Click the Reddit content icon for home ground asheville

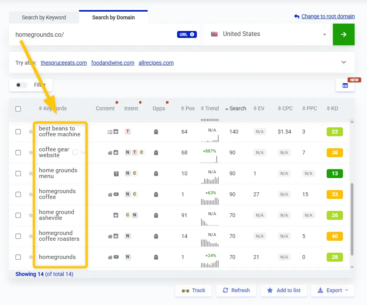tap(116, 215)
